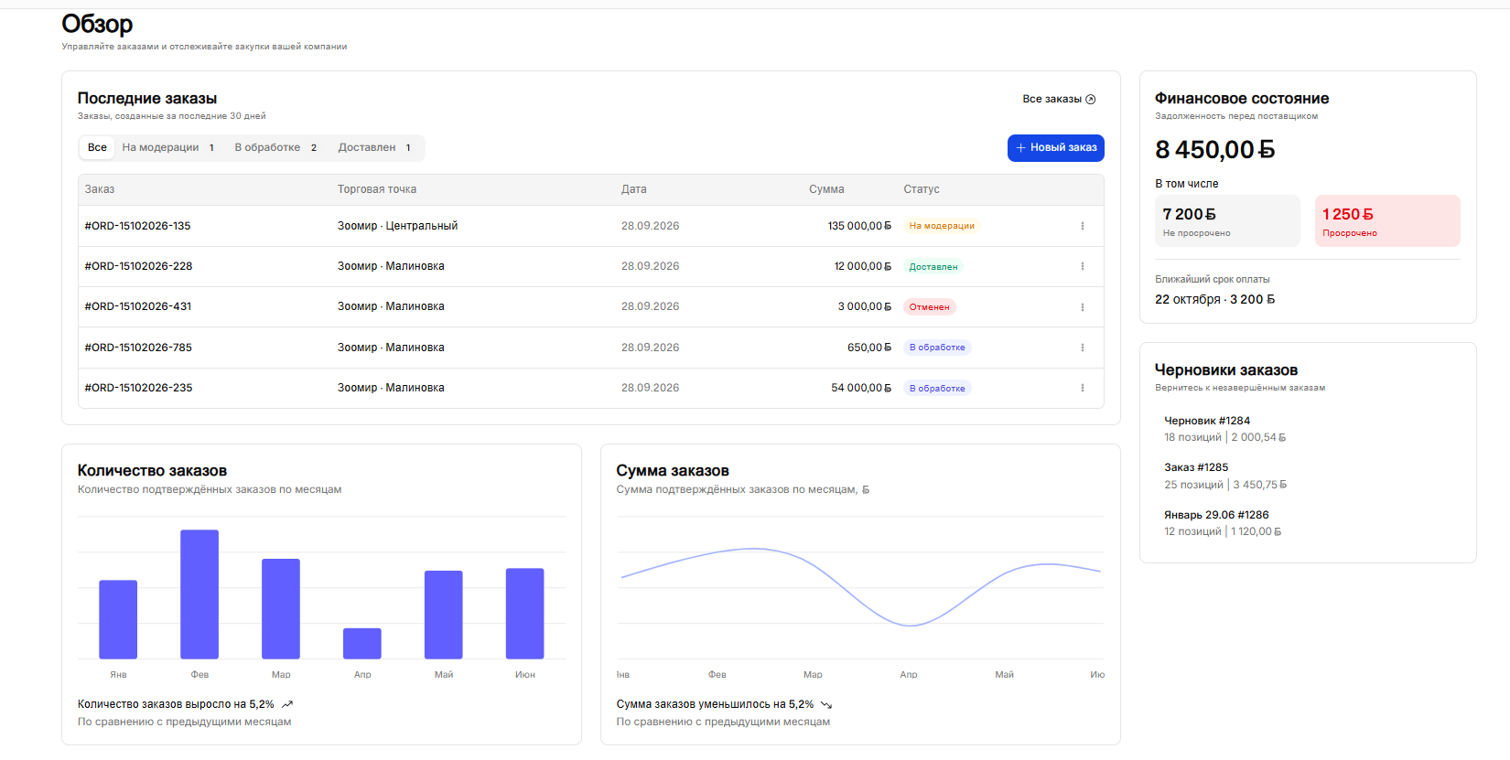Screen dimensions: 1510x760
Task: Click the Заказ column header
Action: click(100, 189)
